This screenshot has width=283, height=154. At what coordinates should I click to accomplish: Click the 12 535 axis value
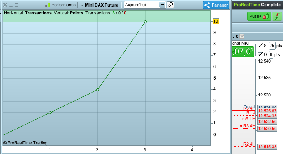[264, 78]
